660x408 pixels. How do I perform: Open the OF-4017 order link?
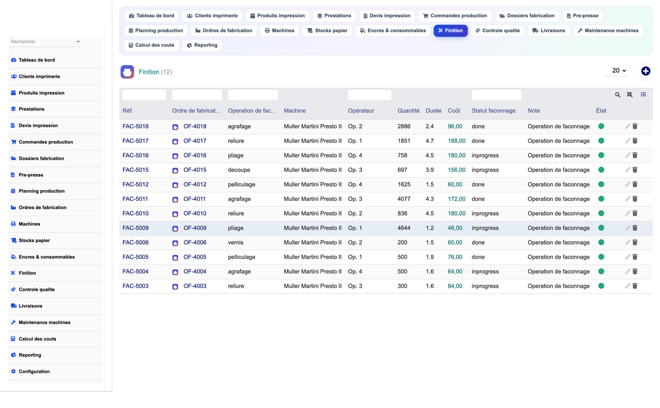pos(195,141)
